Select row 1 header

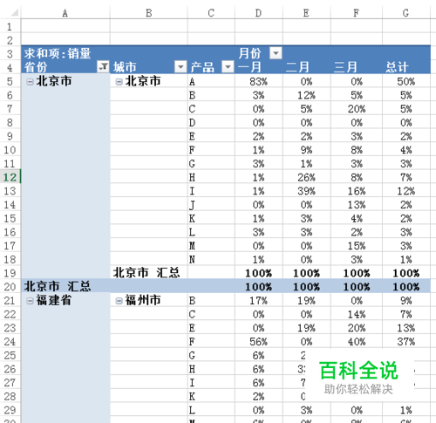(10, 27)
